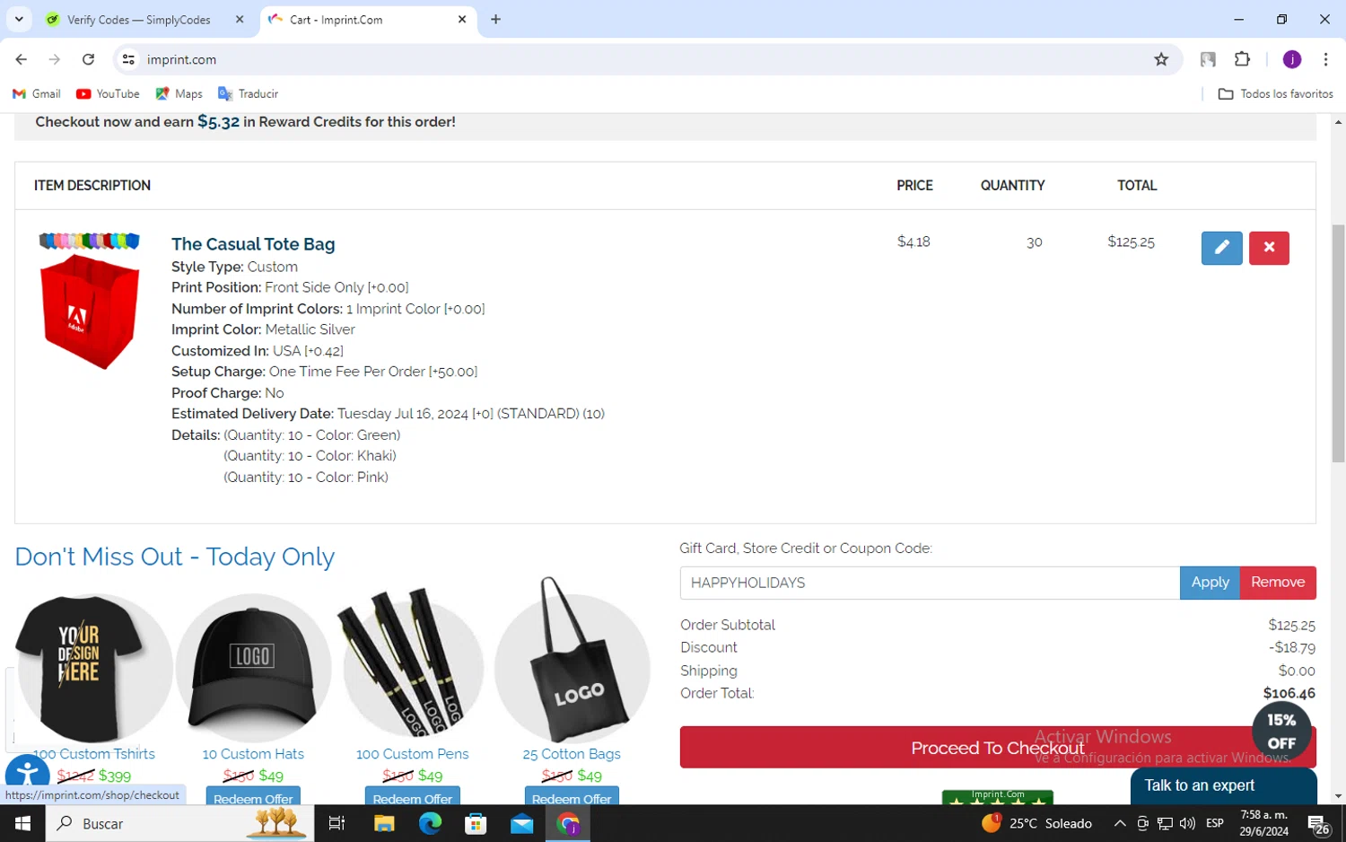Open the clock showing 7:58 a. m.
This screenshot has width=1346, height=842.
pyautogui.click(x=1263, y=823)
